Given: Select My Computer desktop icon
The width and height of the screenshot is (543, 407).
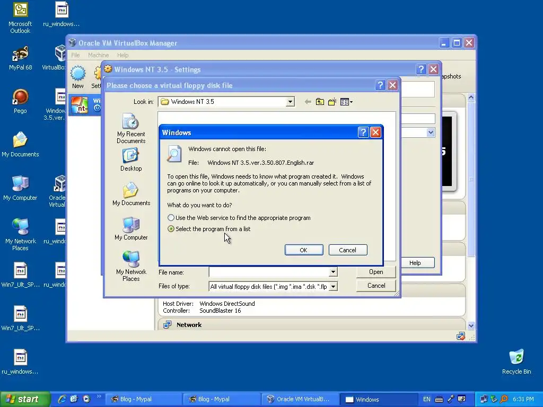Looking at the screenshot, I should [x=20, y=188].
